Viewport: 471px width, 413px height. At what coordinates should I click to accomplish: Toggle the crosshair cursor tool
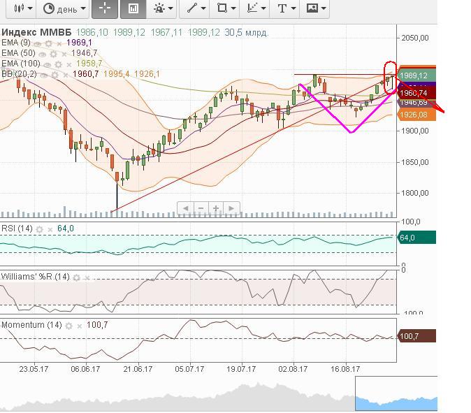click(105, 8)
